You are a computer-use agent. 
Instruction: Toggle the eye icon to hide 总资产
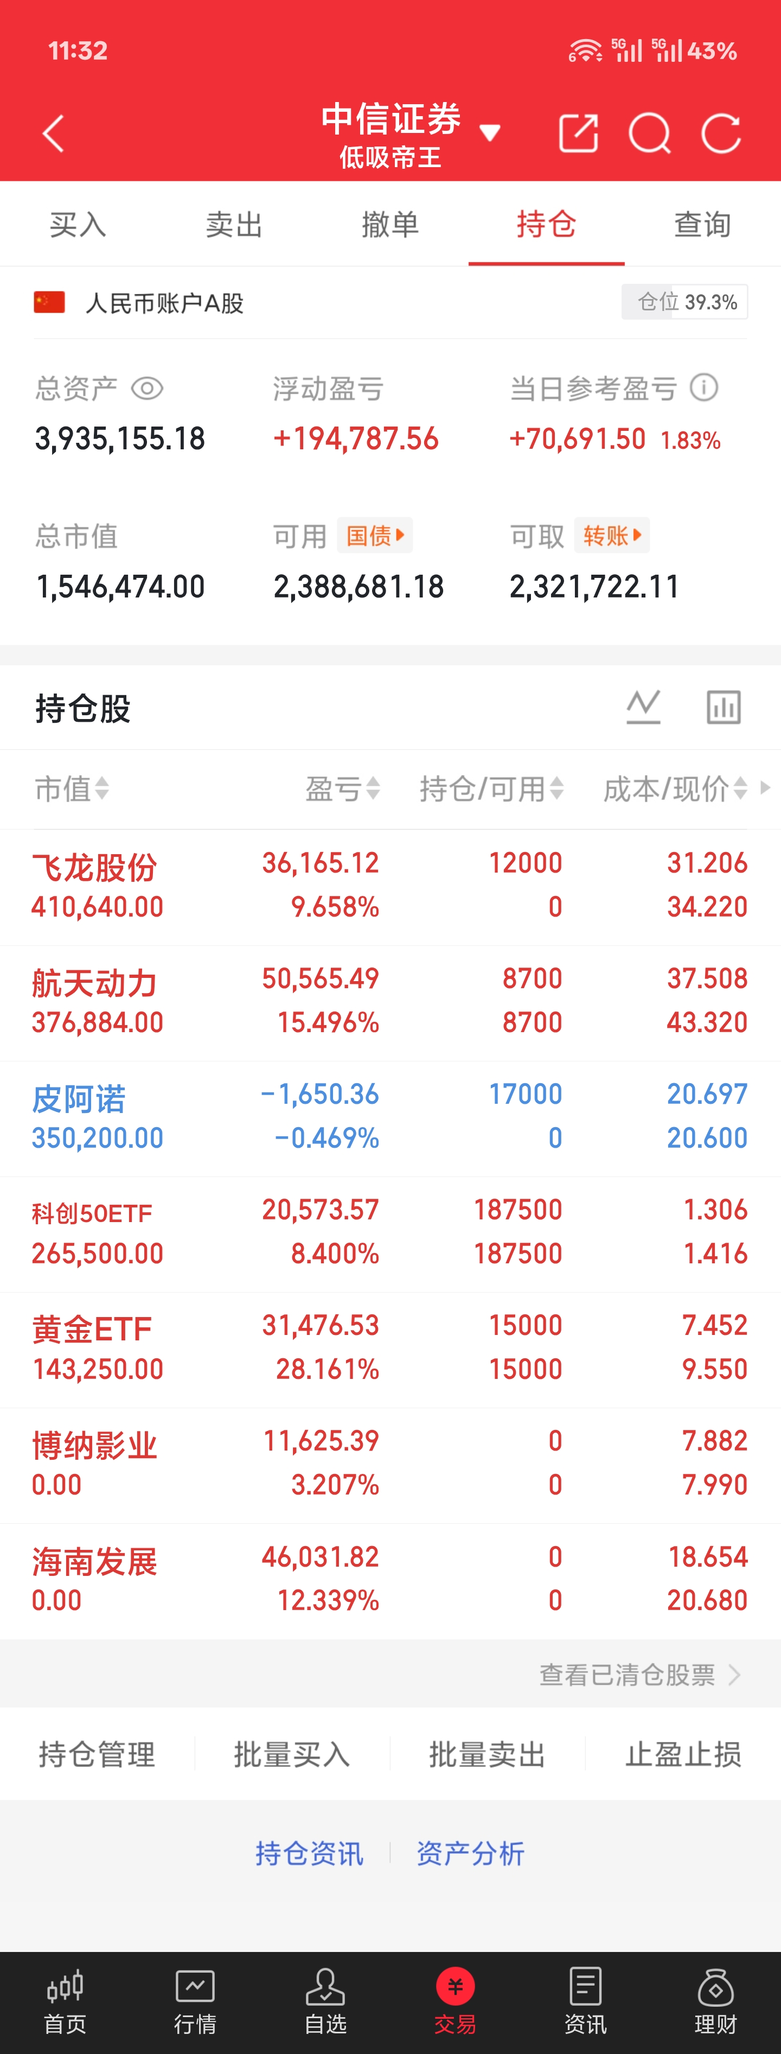pos(148,389)
